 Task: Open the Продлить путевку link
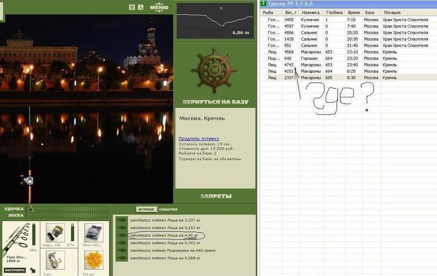click(x=199, y=139)
